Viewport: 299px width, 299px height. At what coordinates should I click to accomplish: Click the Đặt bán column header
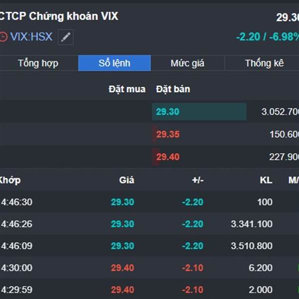coord(173,89)
